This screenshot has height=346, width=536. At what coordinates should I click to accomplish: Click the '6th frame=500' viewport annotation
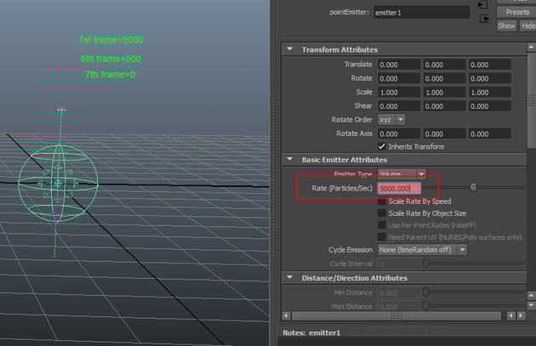tap(111, 59)
